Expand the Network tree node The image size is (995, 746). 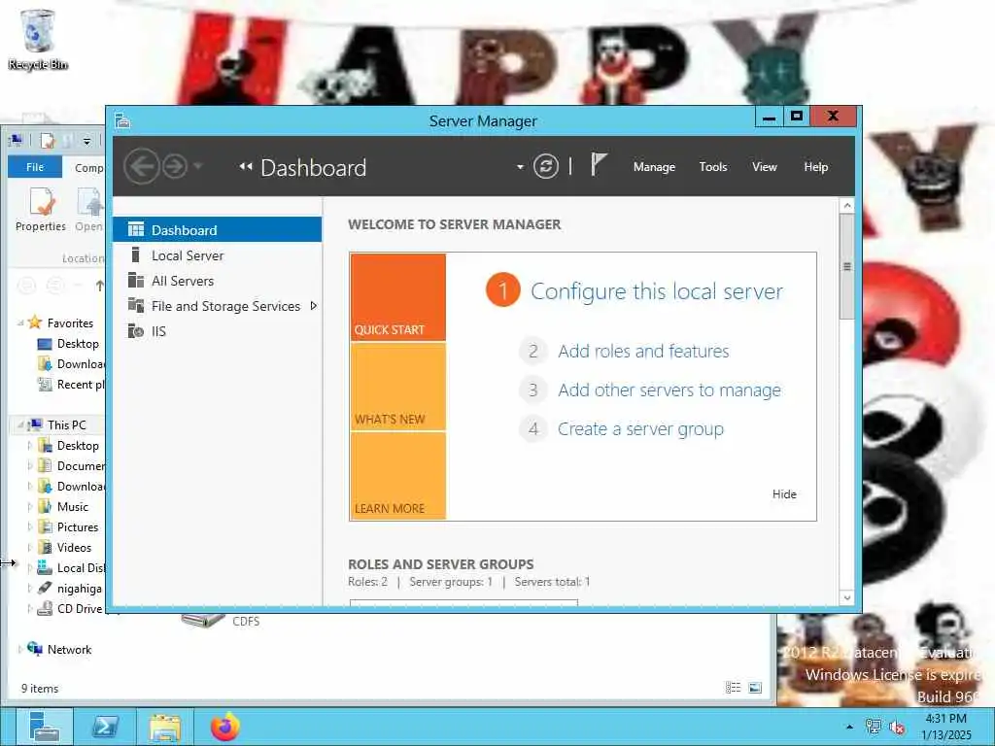20,649
